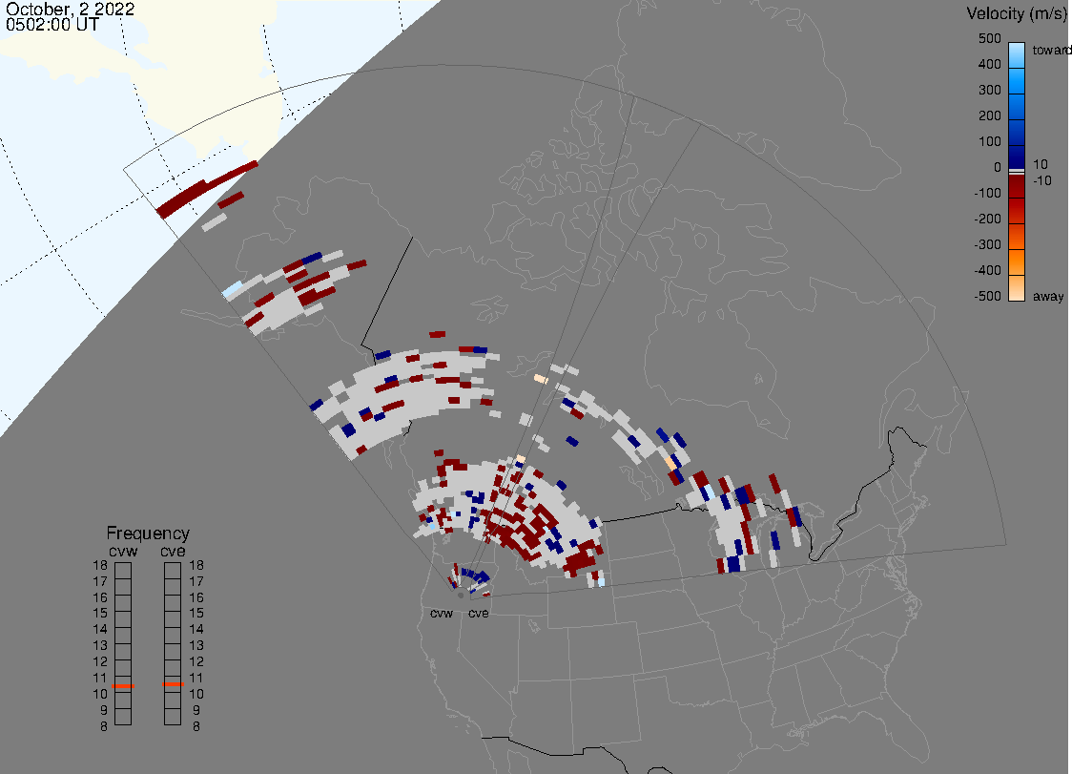Click the cve frequency marker bar
Screen dimensions: 1072x774
[173, 684]
